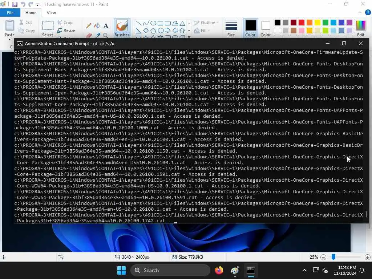Show hidden icons chevron in system tray
This screenshot has width=372, height=279.
[304, 270]
